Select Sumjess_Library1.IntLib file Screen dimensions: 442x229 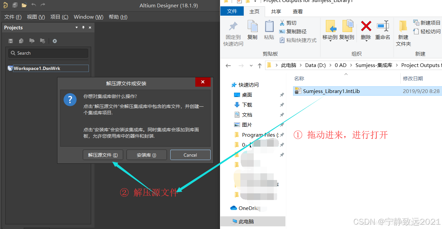tap(367, 91)
